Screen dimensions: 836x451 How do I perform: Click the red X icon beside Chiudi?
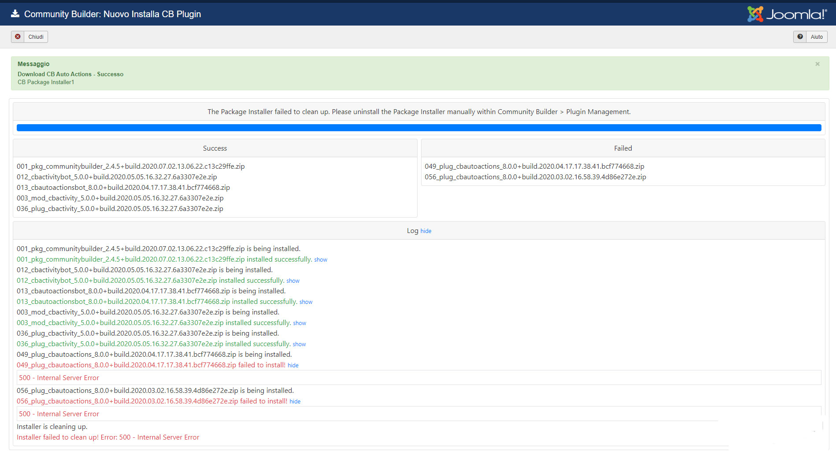click(x=18, y=37)
